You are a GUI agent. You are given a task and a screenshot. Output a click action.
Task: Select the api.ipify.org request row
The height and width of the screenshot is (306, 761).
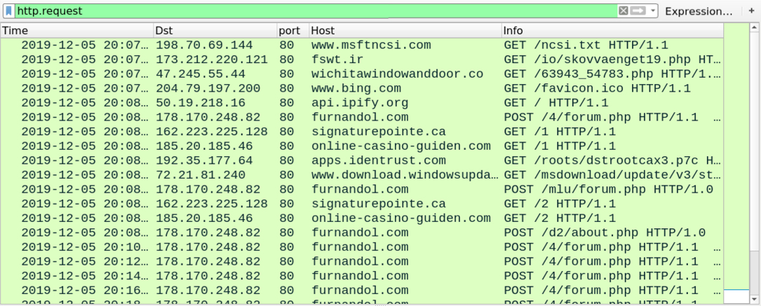[x=362, y=103]
